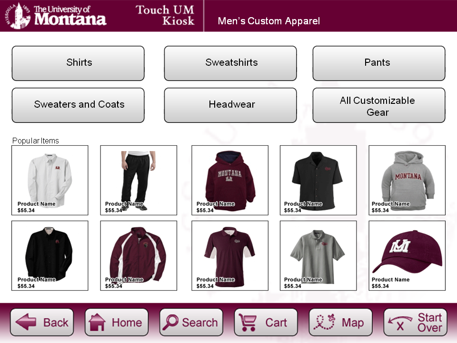Open the Map trail icon
The height and width of the screenshot is (343, 457).
click(x=324, y=322)
